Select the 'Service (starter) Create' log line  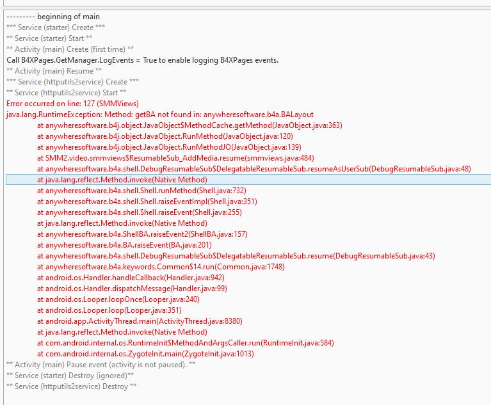coord(56,28)
